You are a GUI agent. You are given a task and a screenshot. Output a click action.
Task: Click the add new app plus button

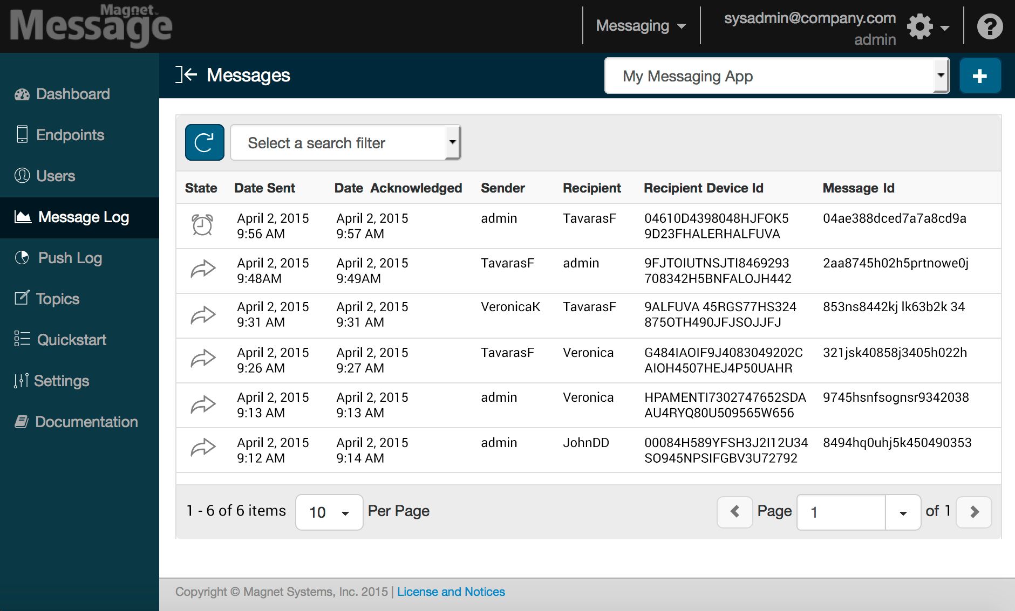[980, 75]
